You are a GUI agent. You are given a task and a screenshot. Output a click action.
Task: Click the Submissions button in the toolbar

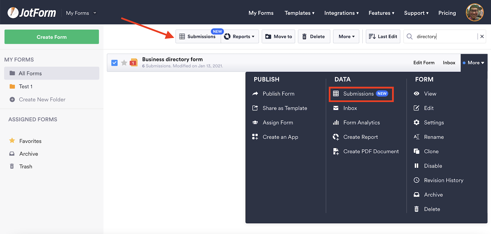point(198,36)
